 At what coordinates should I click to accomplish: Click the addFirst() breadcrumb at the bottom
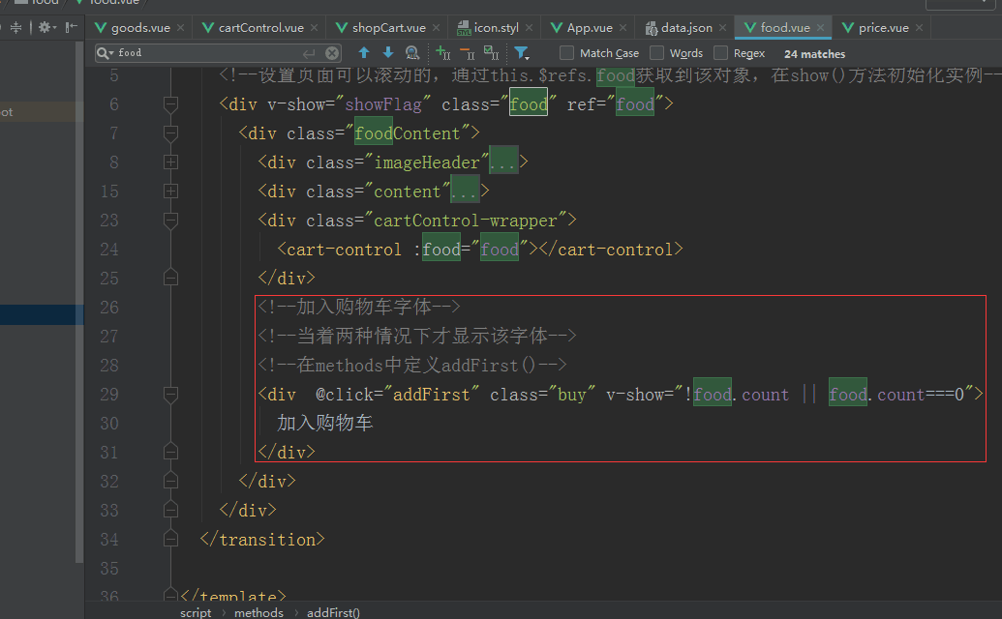[334, 612]
